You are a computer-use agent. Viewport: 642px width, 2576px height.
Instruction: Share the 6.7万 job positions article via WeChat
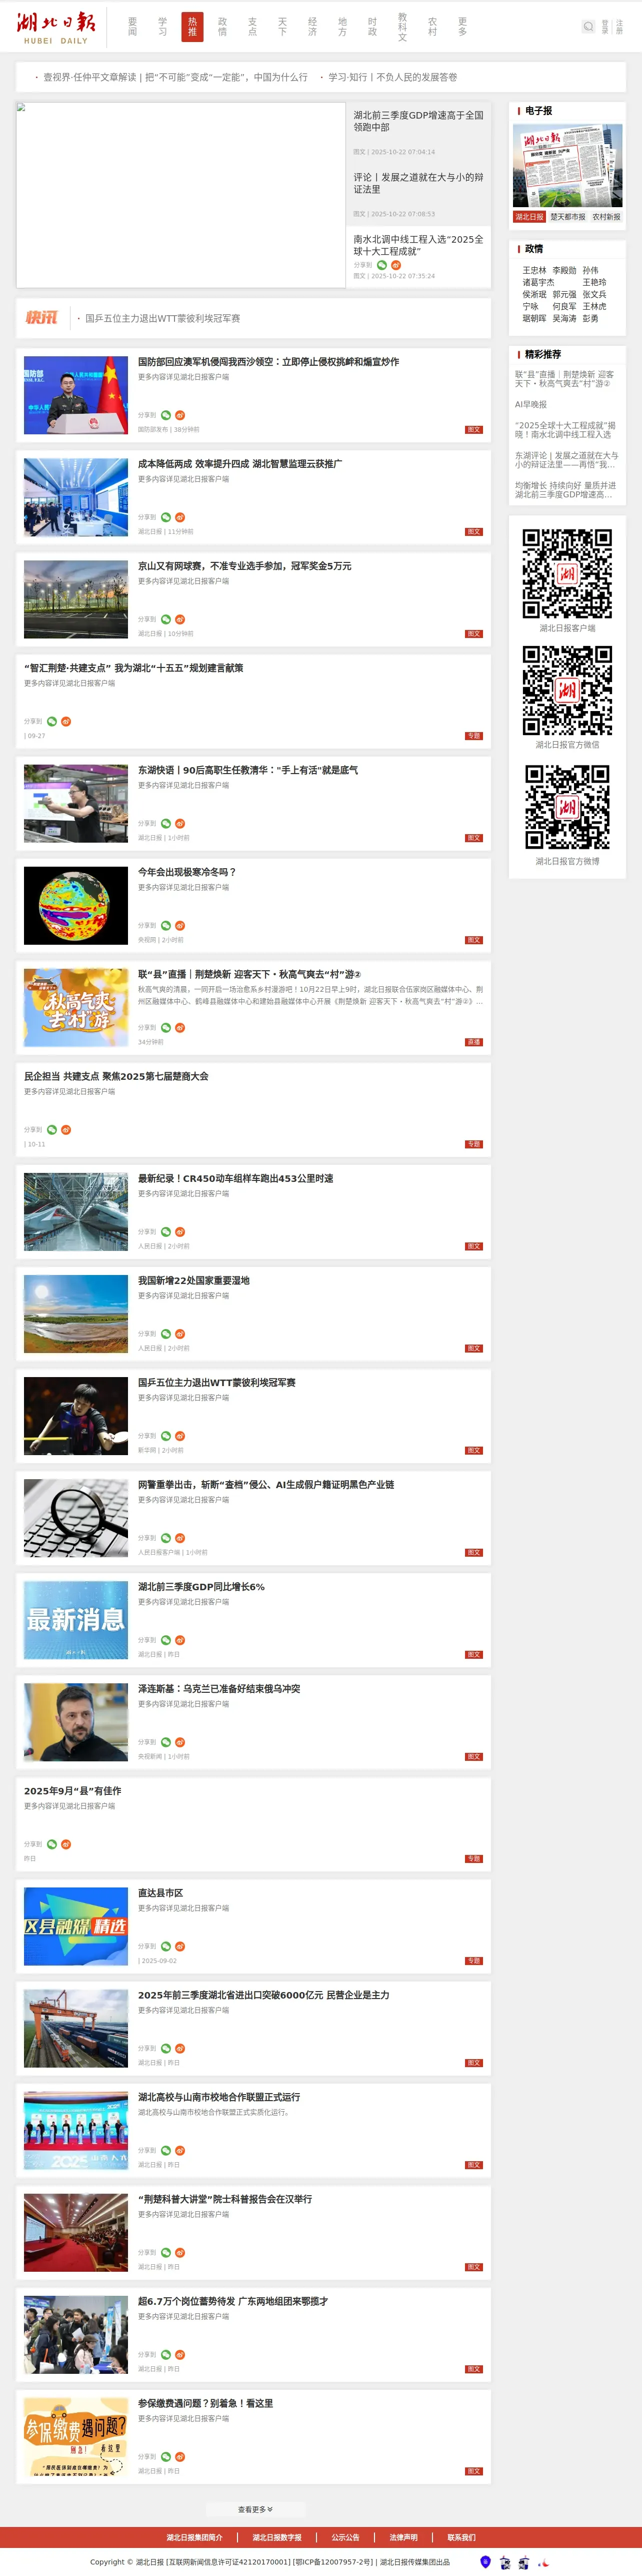166,2354
